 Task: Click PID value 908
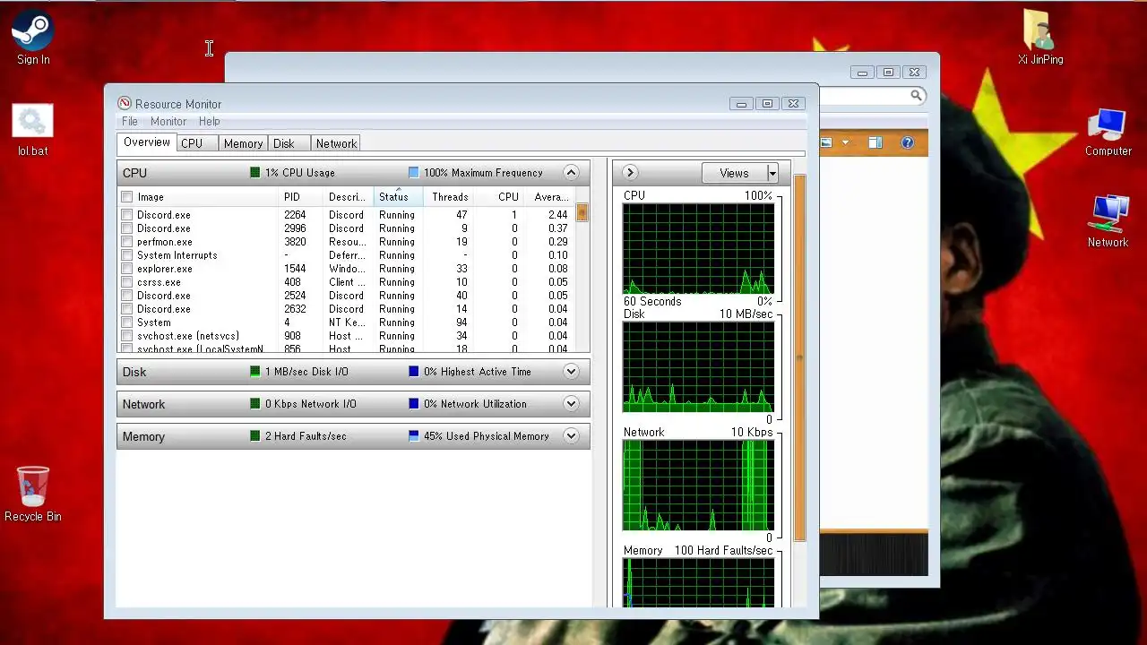(292, 336)
